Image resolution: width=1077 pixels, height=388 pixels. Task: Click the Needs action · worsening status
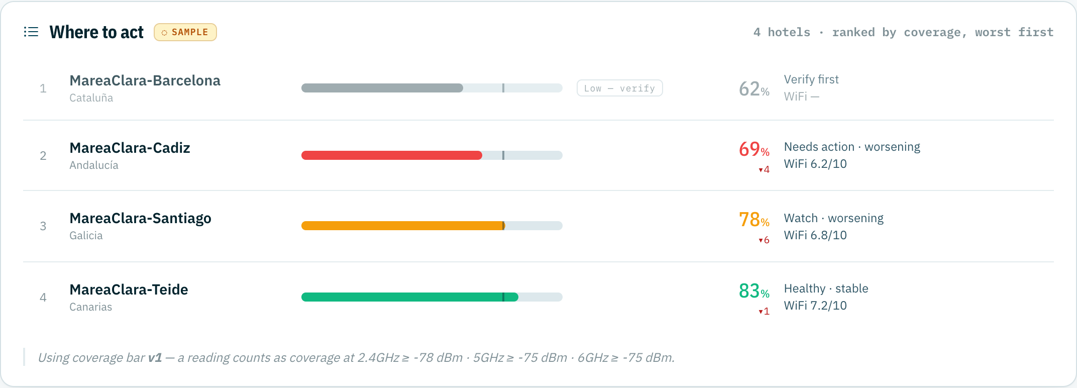point(852,147)
